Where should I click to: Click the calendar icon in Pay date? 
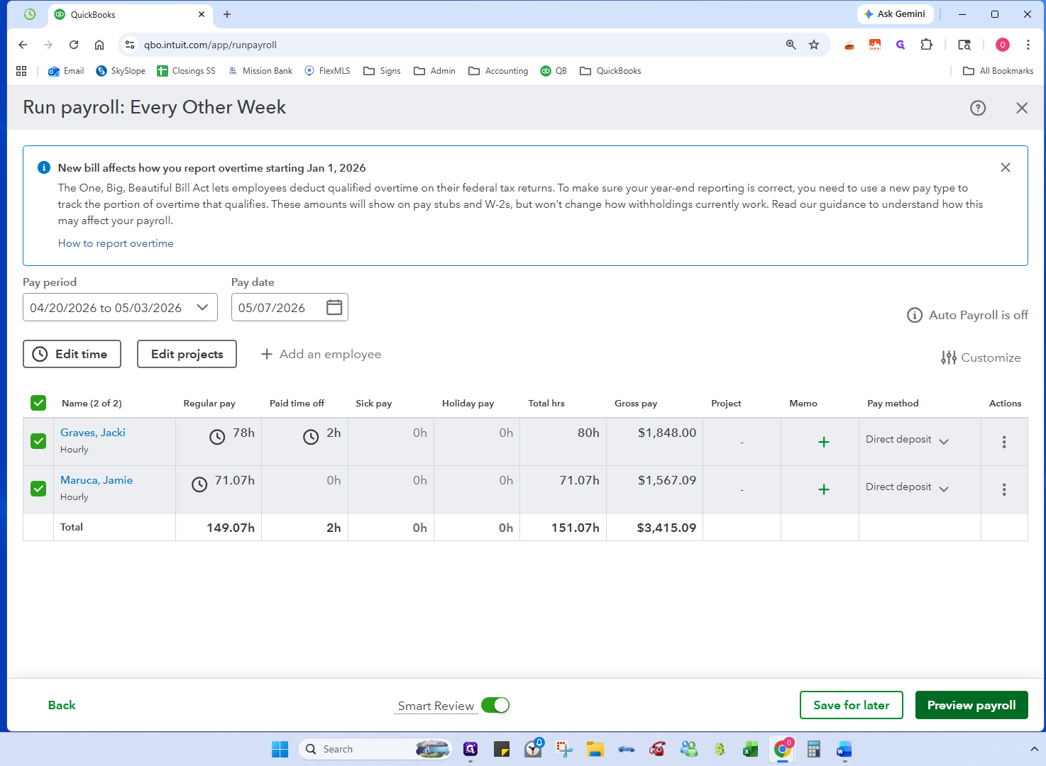pos(334,307)
